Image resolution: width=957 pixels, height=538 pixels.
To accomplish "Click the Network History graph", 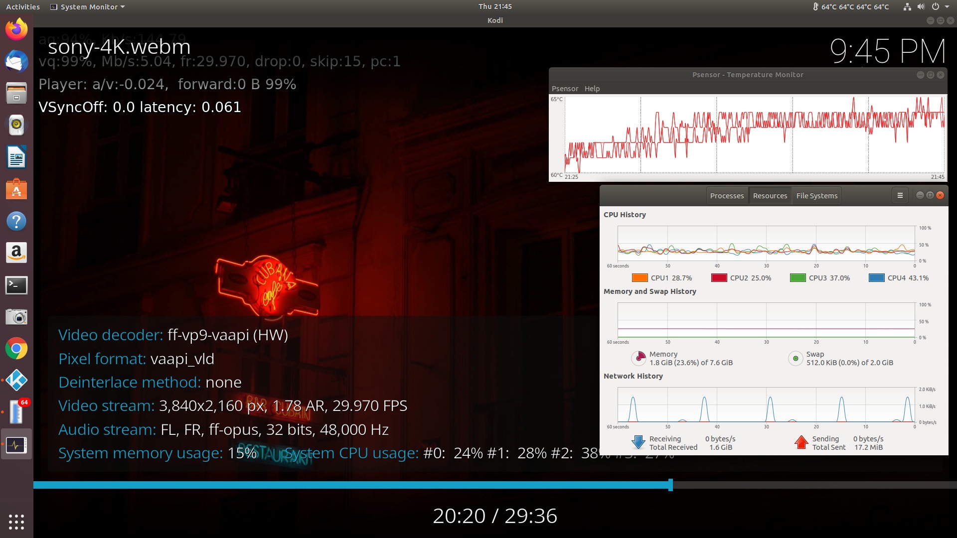I will 766,405.
